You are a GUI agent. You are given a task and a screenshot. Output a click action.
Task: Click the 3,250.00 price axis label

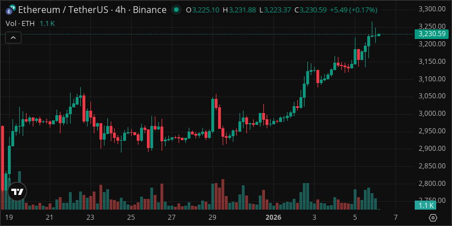coord(431,27)
